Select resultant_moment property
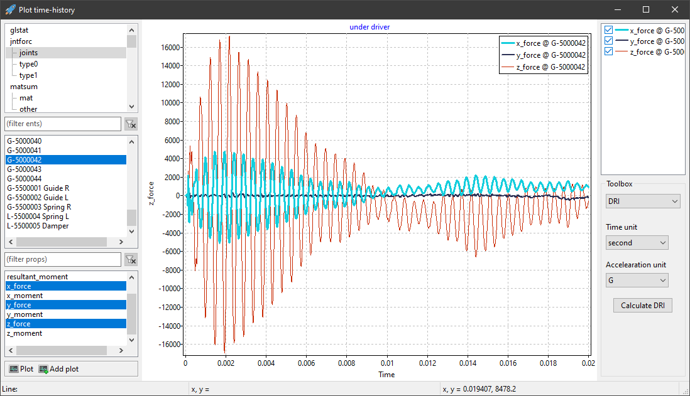Image resolution: width=690 pixels, height=396 pixels. [x=66, y=277]
